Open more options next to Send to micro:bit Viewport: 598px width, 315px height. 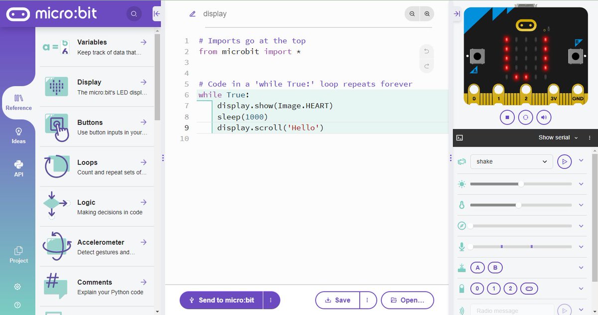click(271, 300)
